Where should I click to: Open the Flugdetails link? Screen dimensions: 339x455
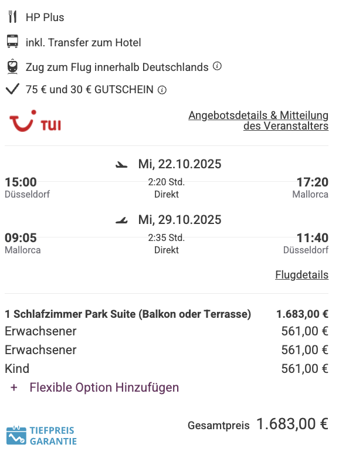tap(302, 274)
